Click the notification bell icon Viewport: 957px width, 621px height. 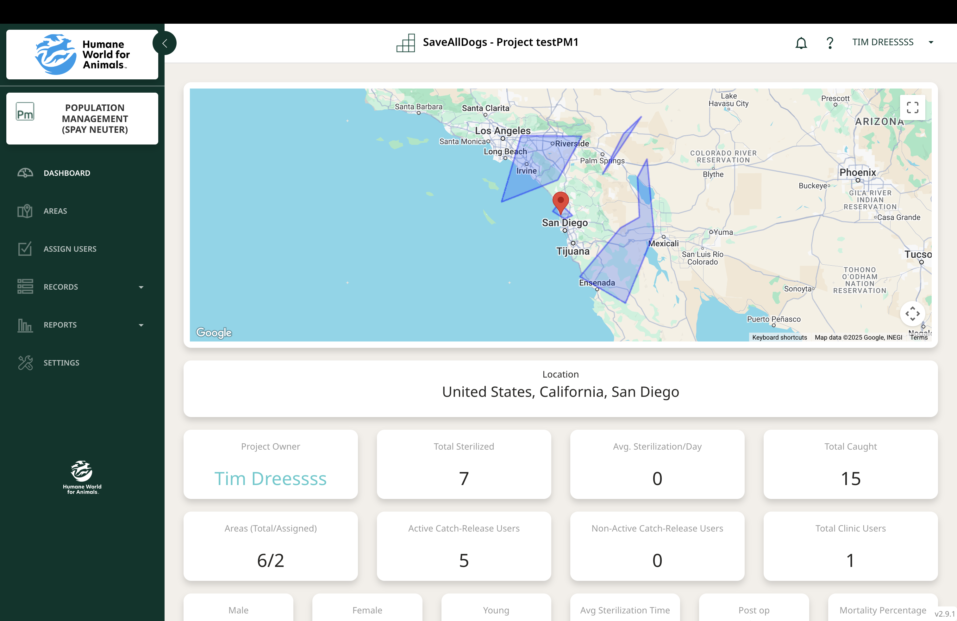pyautogui.click(x=801, y=43)
